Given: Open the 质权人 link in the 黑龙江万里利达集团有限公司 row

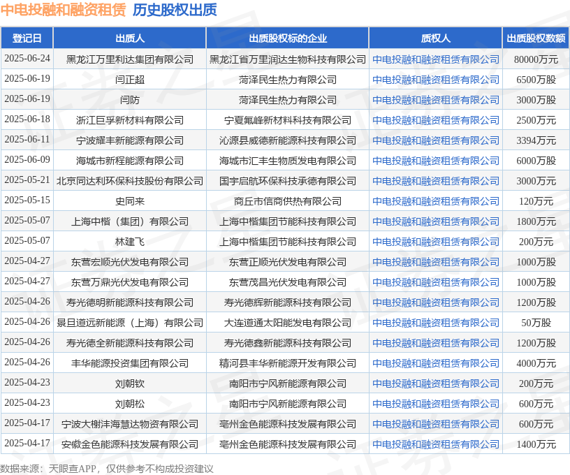Looking at the screenshot, I should (435, 59).
